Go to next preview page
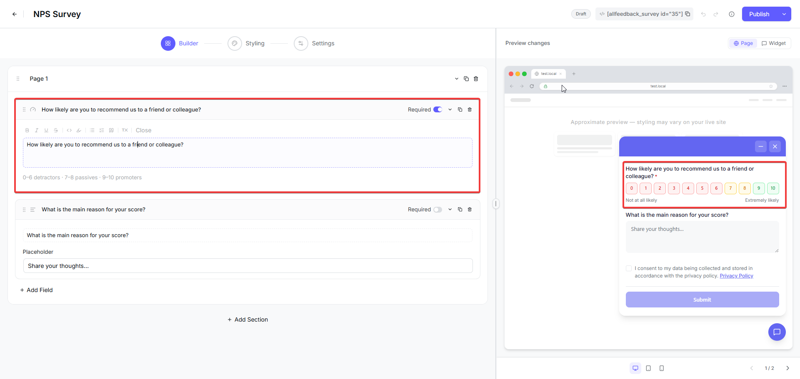 (787, 368)
